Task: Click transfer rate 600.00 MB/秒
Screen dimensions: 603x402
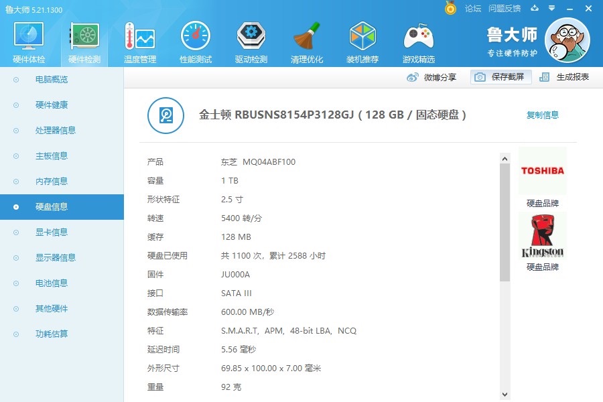Action: [x=248, y=312]
